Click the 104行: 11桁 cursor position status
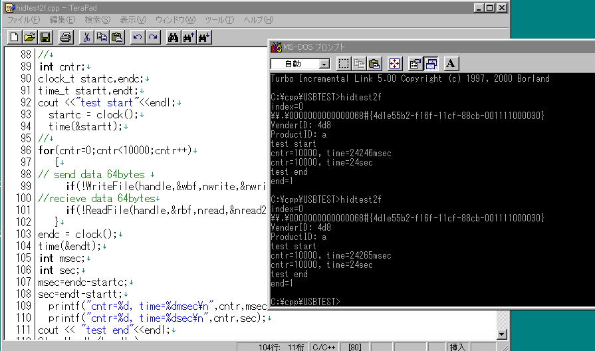The width and height of the screenshot is (595, 351). click(x=281, y=347)
